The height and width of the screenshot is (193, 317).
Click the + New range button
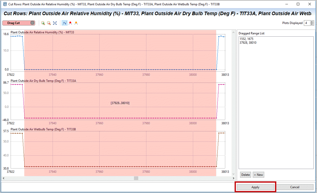[x=258, y=175]
